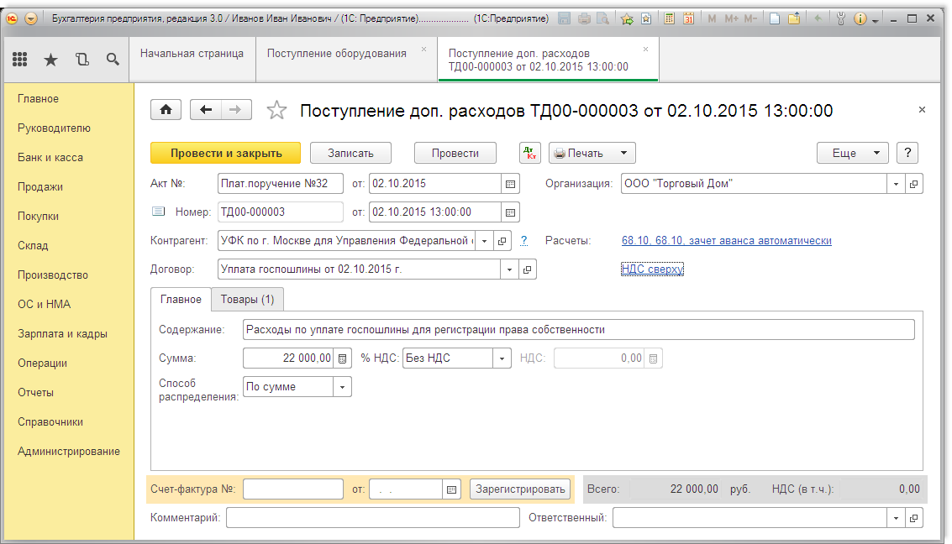
Task: Open the Расчеты accounts link
Action: click(726, 241)
